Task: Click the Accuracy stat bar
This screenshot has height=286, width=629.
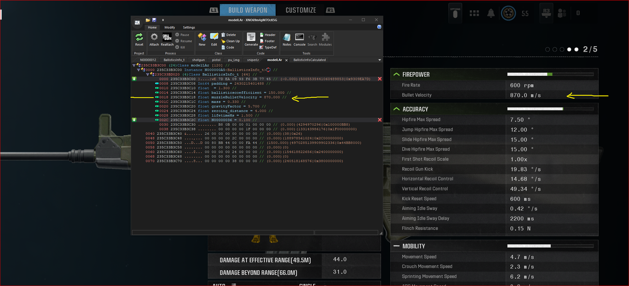Action: [x=550, y=109]
